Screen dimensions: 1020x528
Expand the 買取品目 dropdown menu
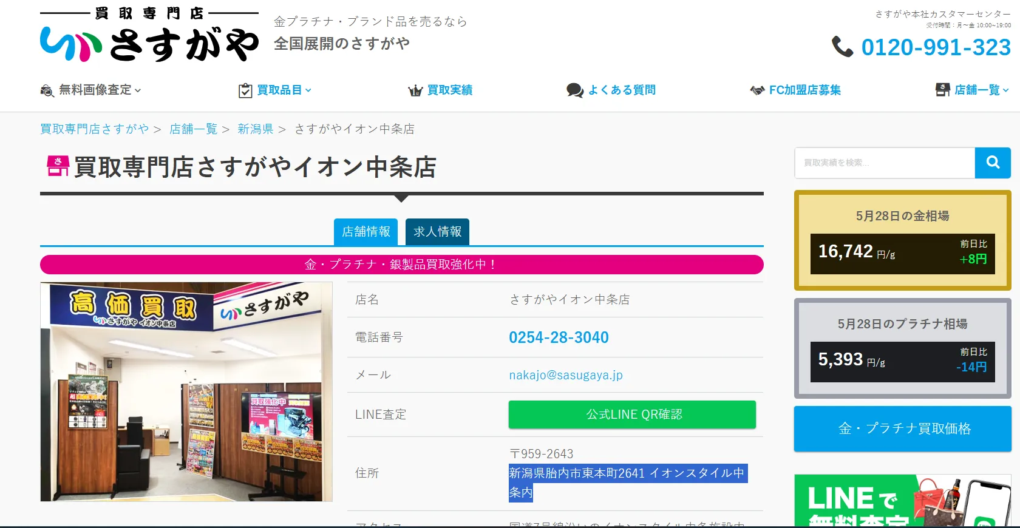pyautogui.click(x=308, y=90)
